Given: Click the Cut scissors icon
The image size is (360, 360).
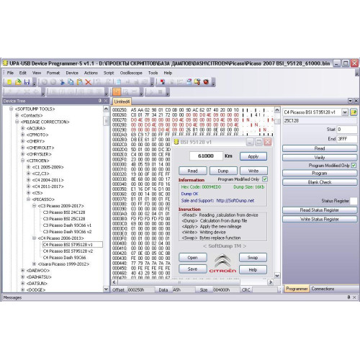Looking at the screenshot, I should 62,82.
